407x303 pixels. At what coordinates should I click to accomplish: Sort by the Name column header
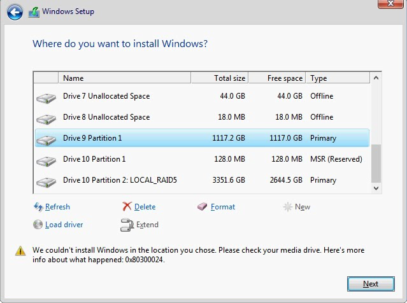coord(125,78)
